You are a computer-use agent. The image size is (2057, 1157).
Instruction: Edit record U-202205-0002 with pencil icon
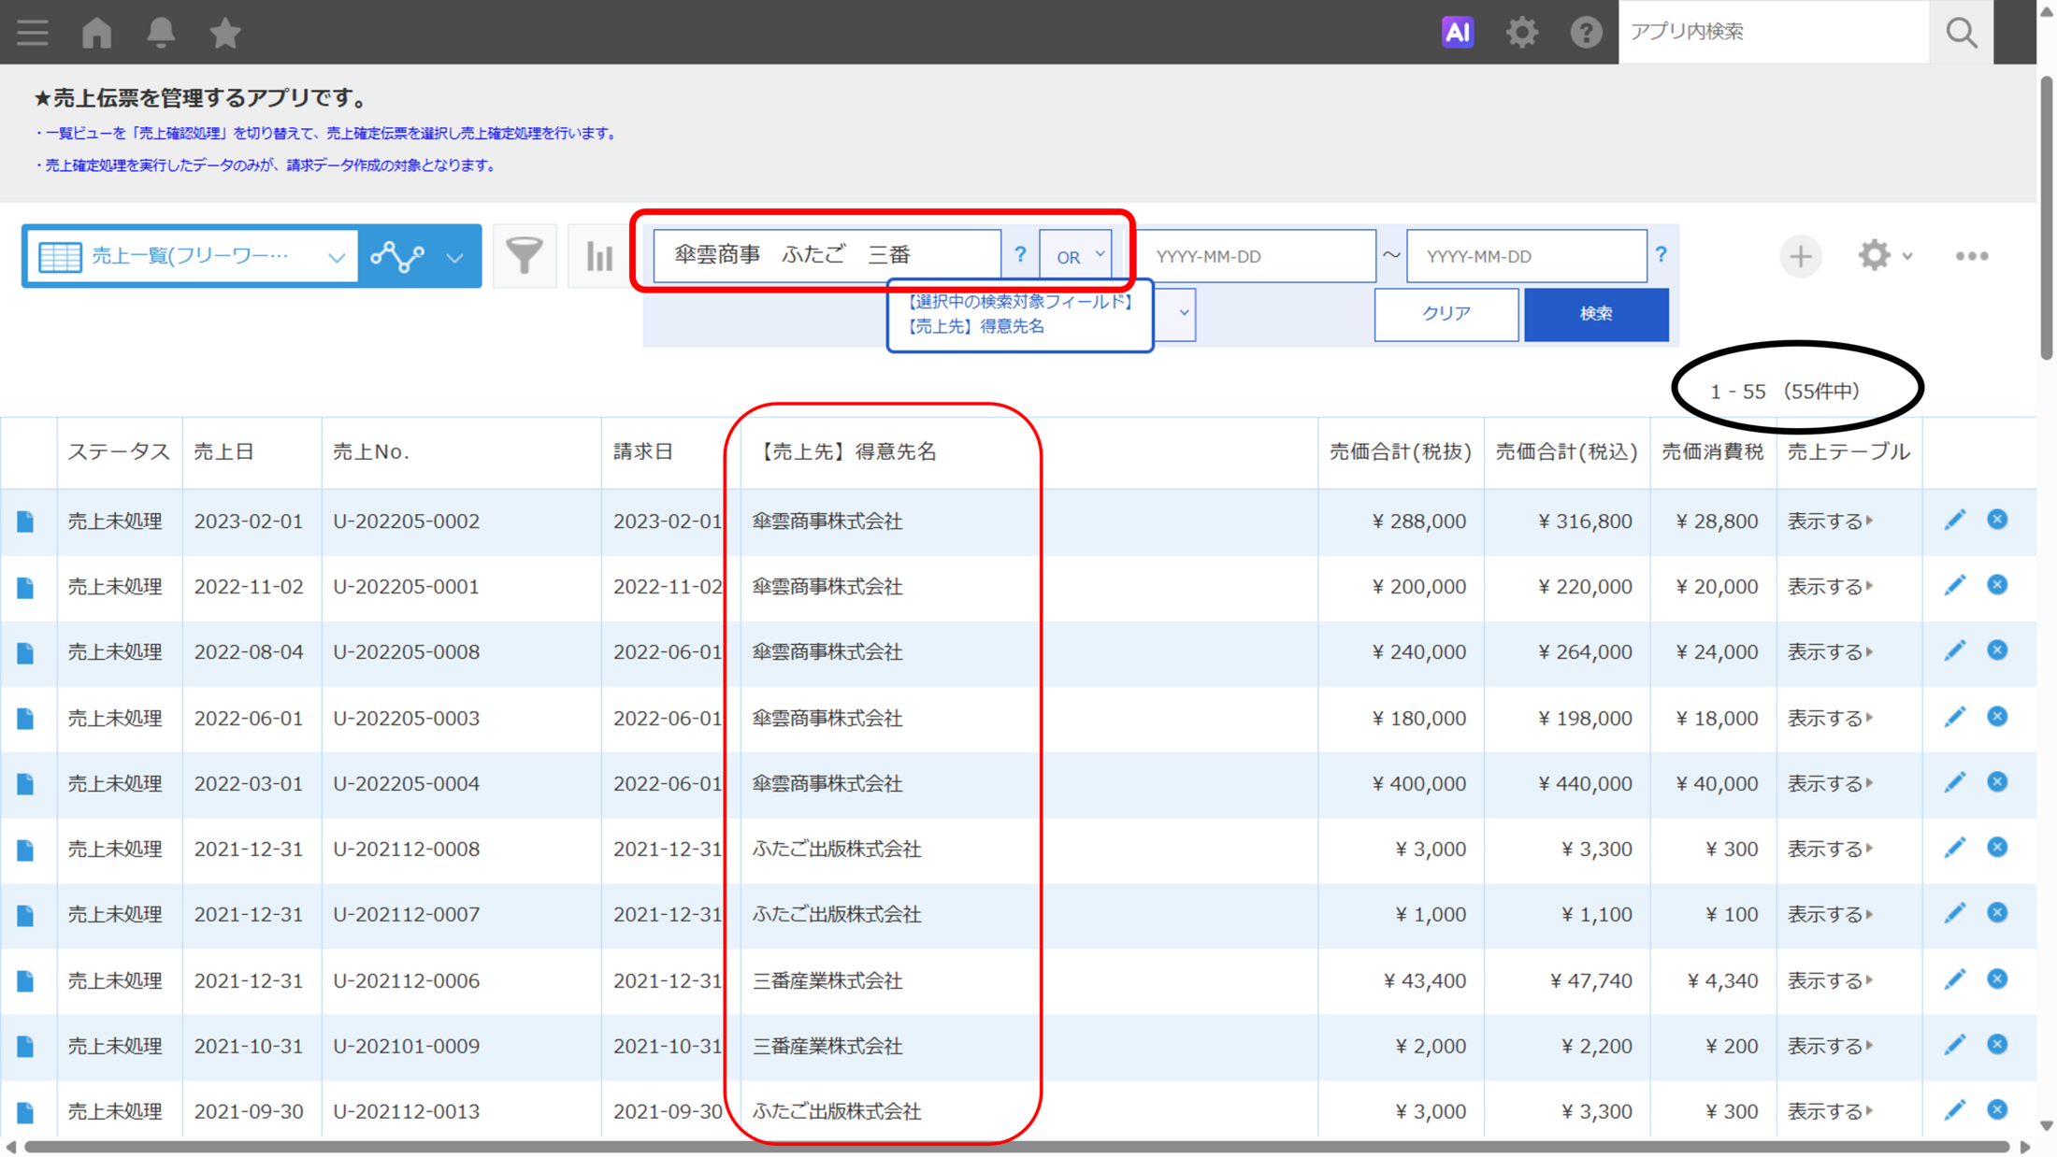[1954, 520]
